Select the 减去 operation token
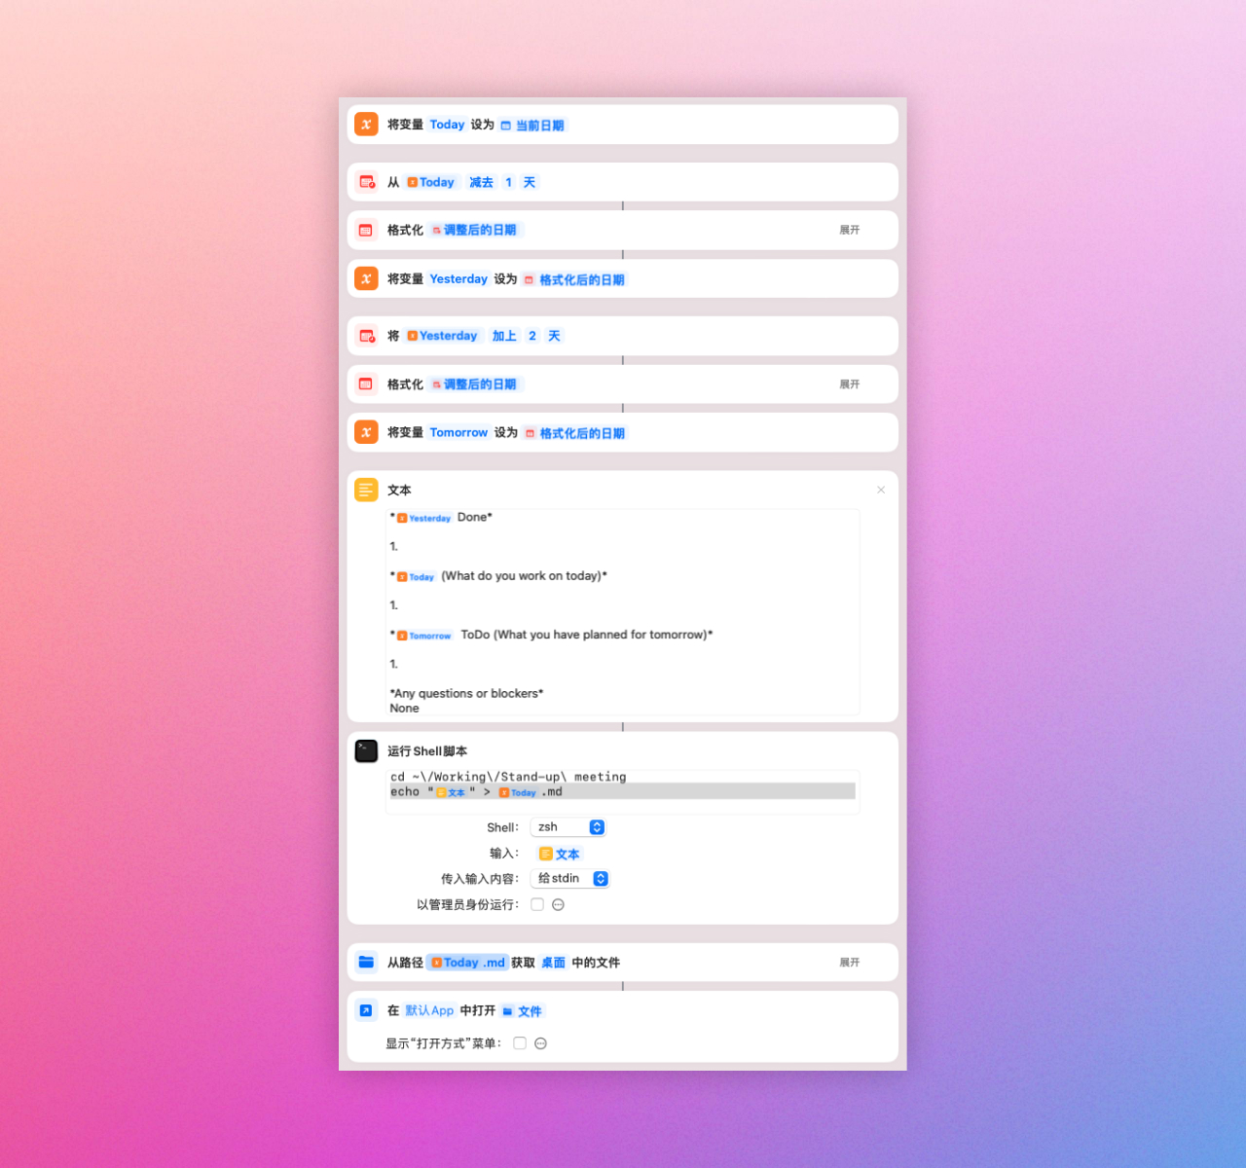 pyautogui.click(x=481, y=182)
